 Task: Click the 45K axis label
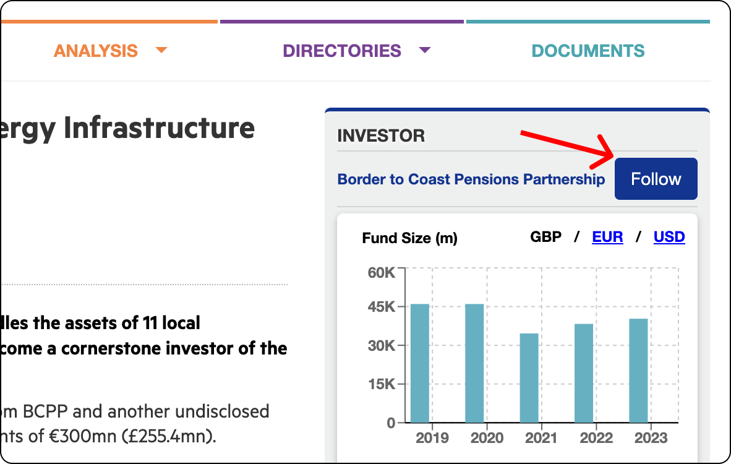coord(382,306)
